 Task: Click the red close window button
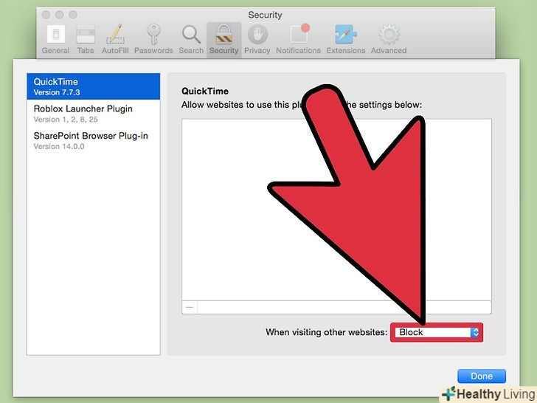coord(46,15)
